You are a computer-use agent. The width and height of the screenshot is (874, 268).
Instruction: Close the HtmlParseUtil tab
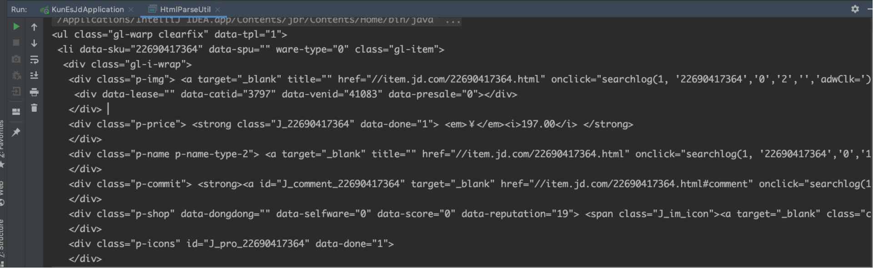pos(218,9)
